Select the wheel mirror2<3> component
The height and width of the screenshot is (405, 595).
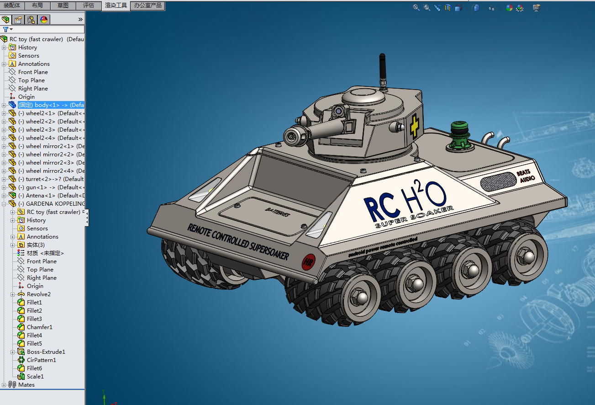click(x=51, y=163)
